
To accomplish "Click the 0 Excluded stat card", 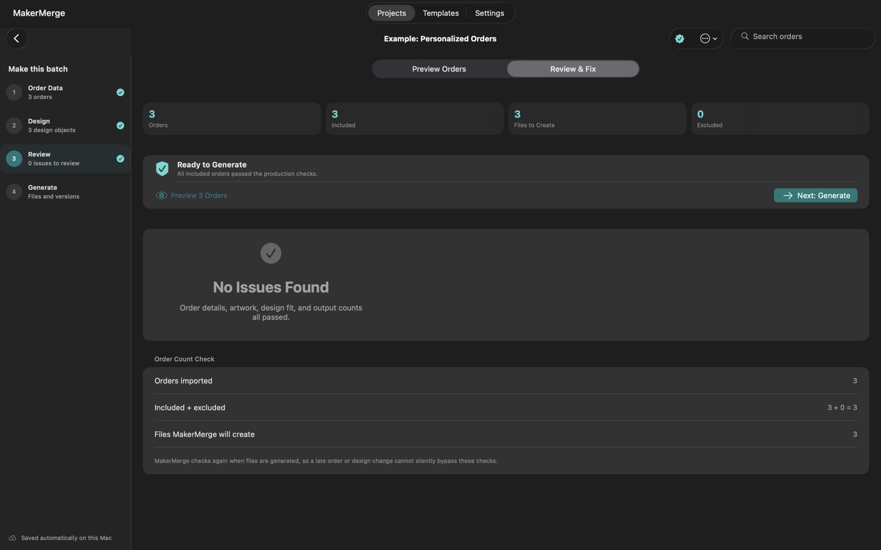I will (780, 118).
